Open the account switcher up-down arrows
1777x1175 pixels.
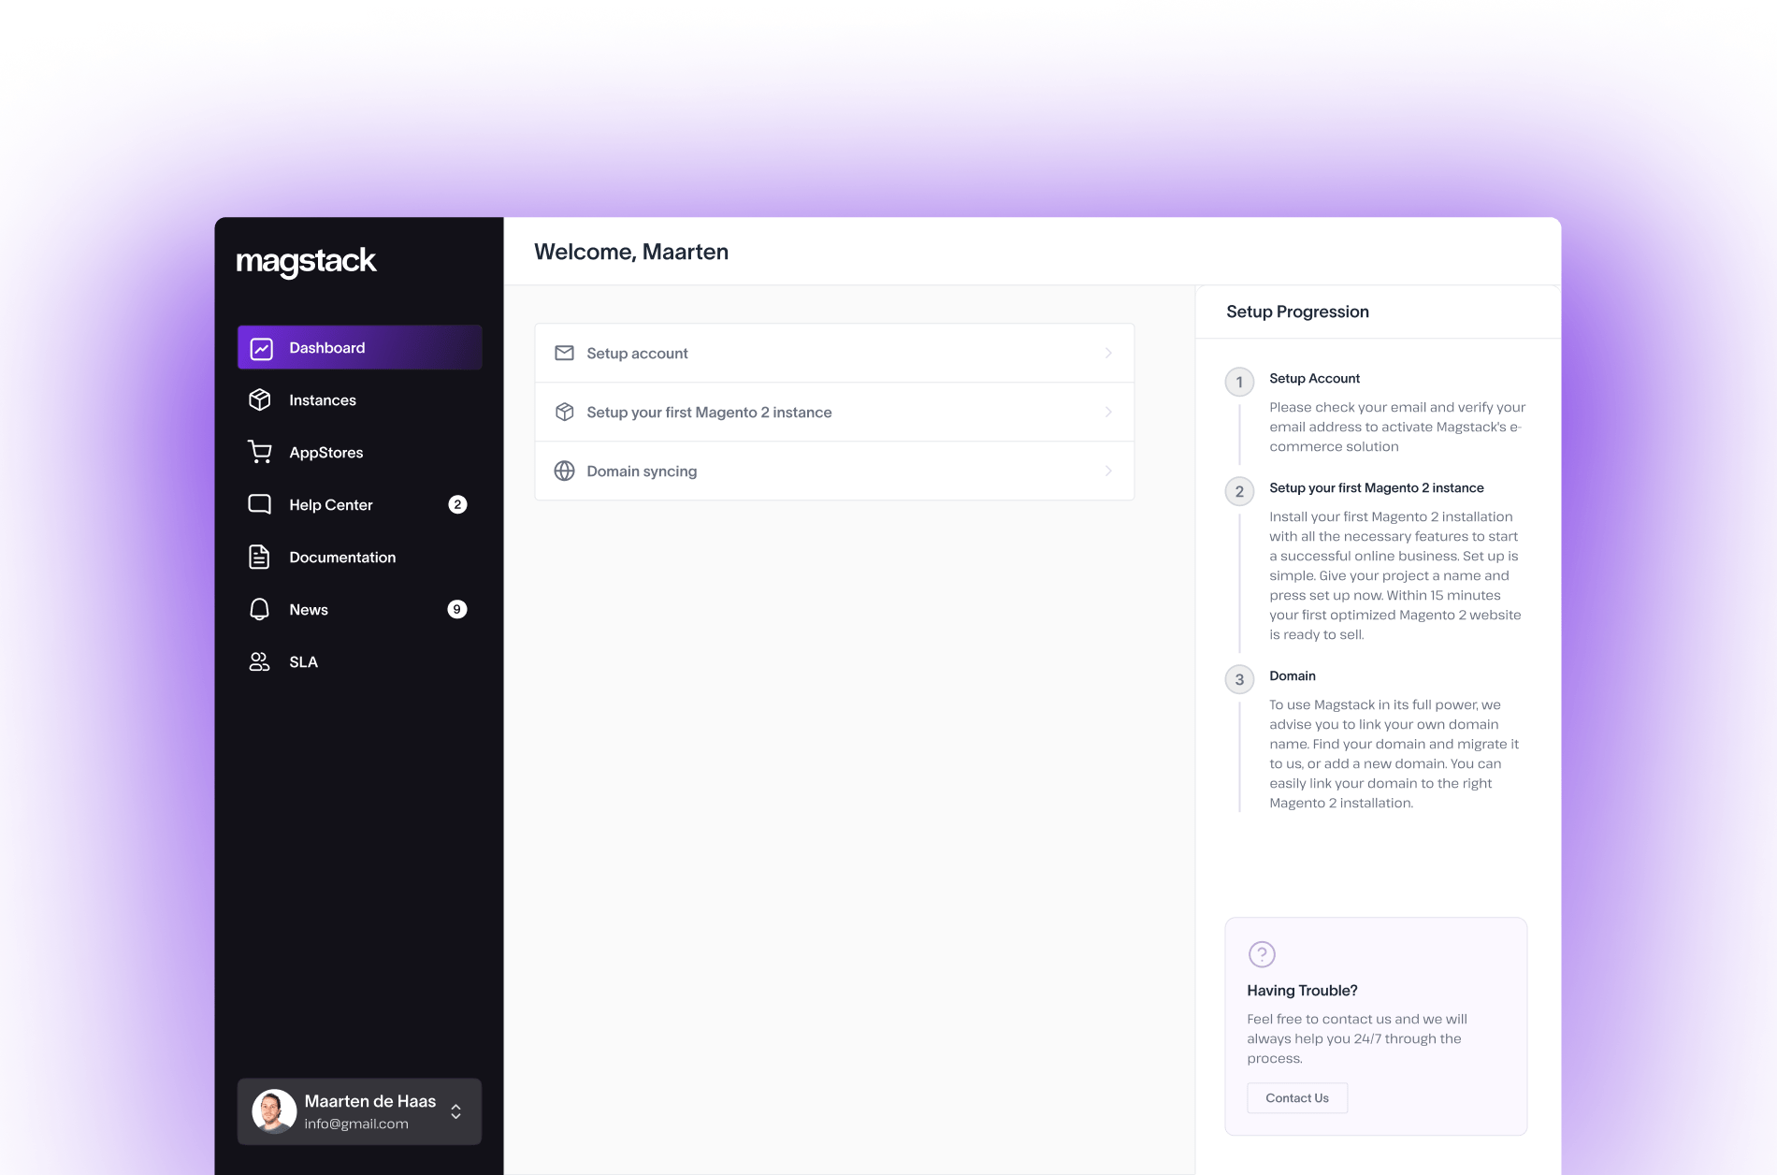(x=455, y=1111)
